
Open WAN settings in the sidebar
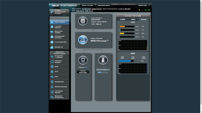pyautogui.click(x=59, y=67)
